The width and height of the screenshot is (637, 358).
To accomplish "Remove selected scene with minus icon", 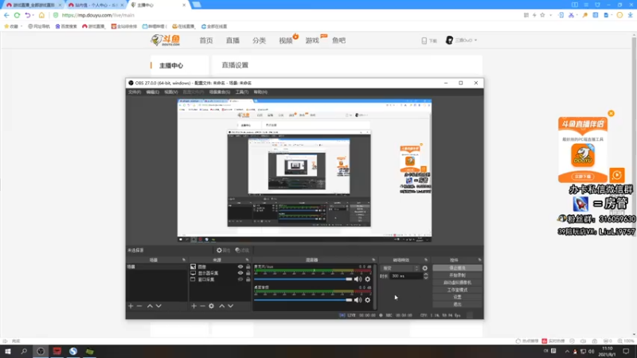I will (x=139, y=306).
